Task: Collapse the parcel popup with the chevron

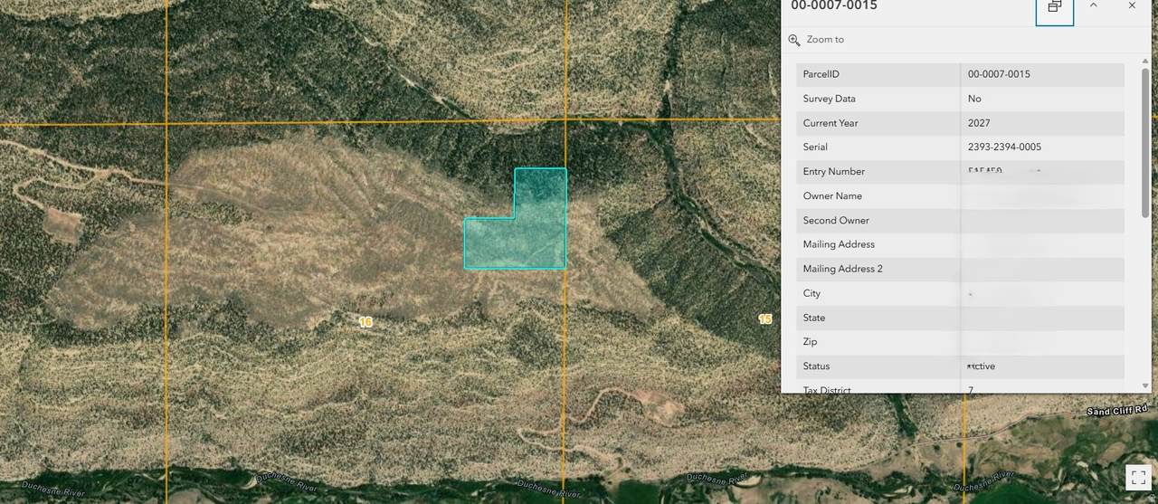Action: tap(1093, 5)
